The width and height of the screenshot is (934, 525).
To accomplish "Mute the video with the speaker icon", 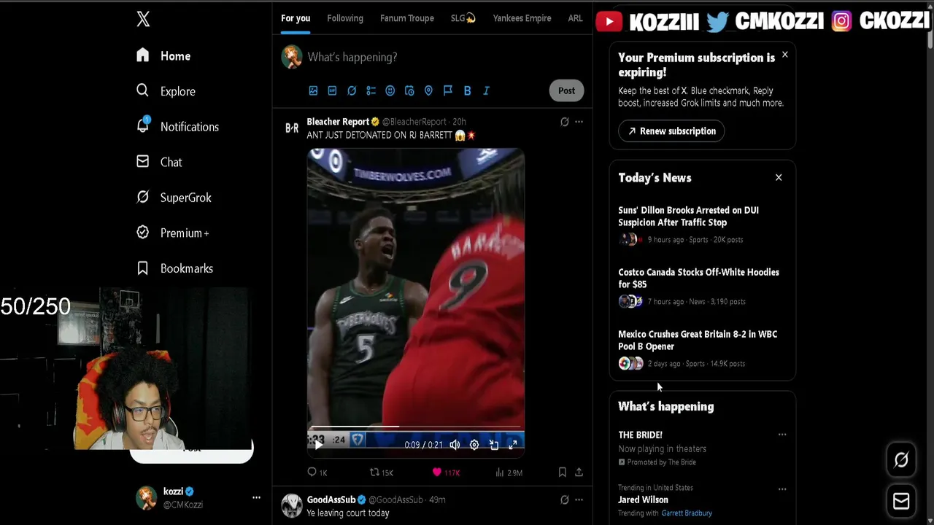I will tap(455, 445).
